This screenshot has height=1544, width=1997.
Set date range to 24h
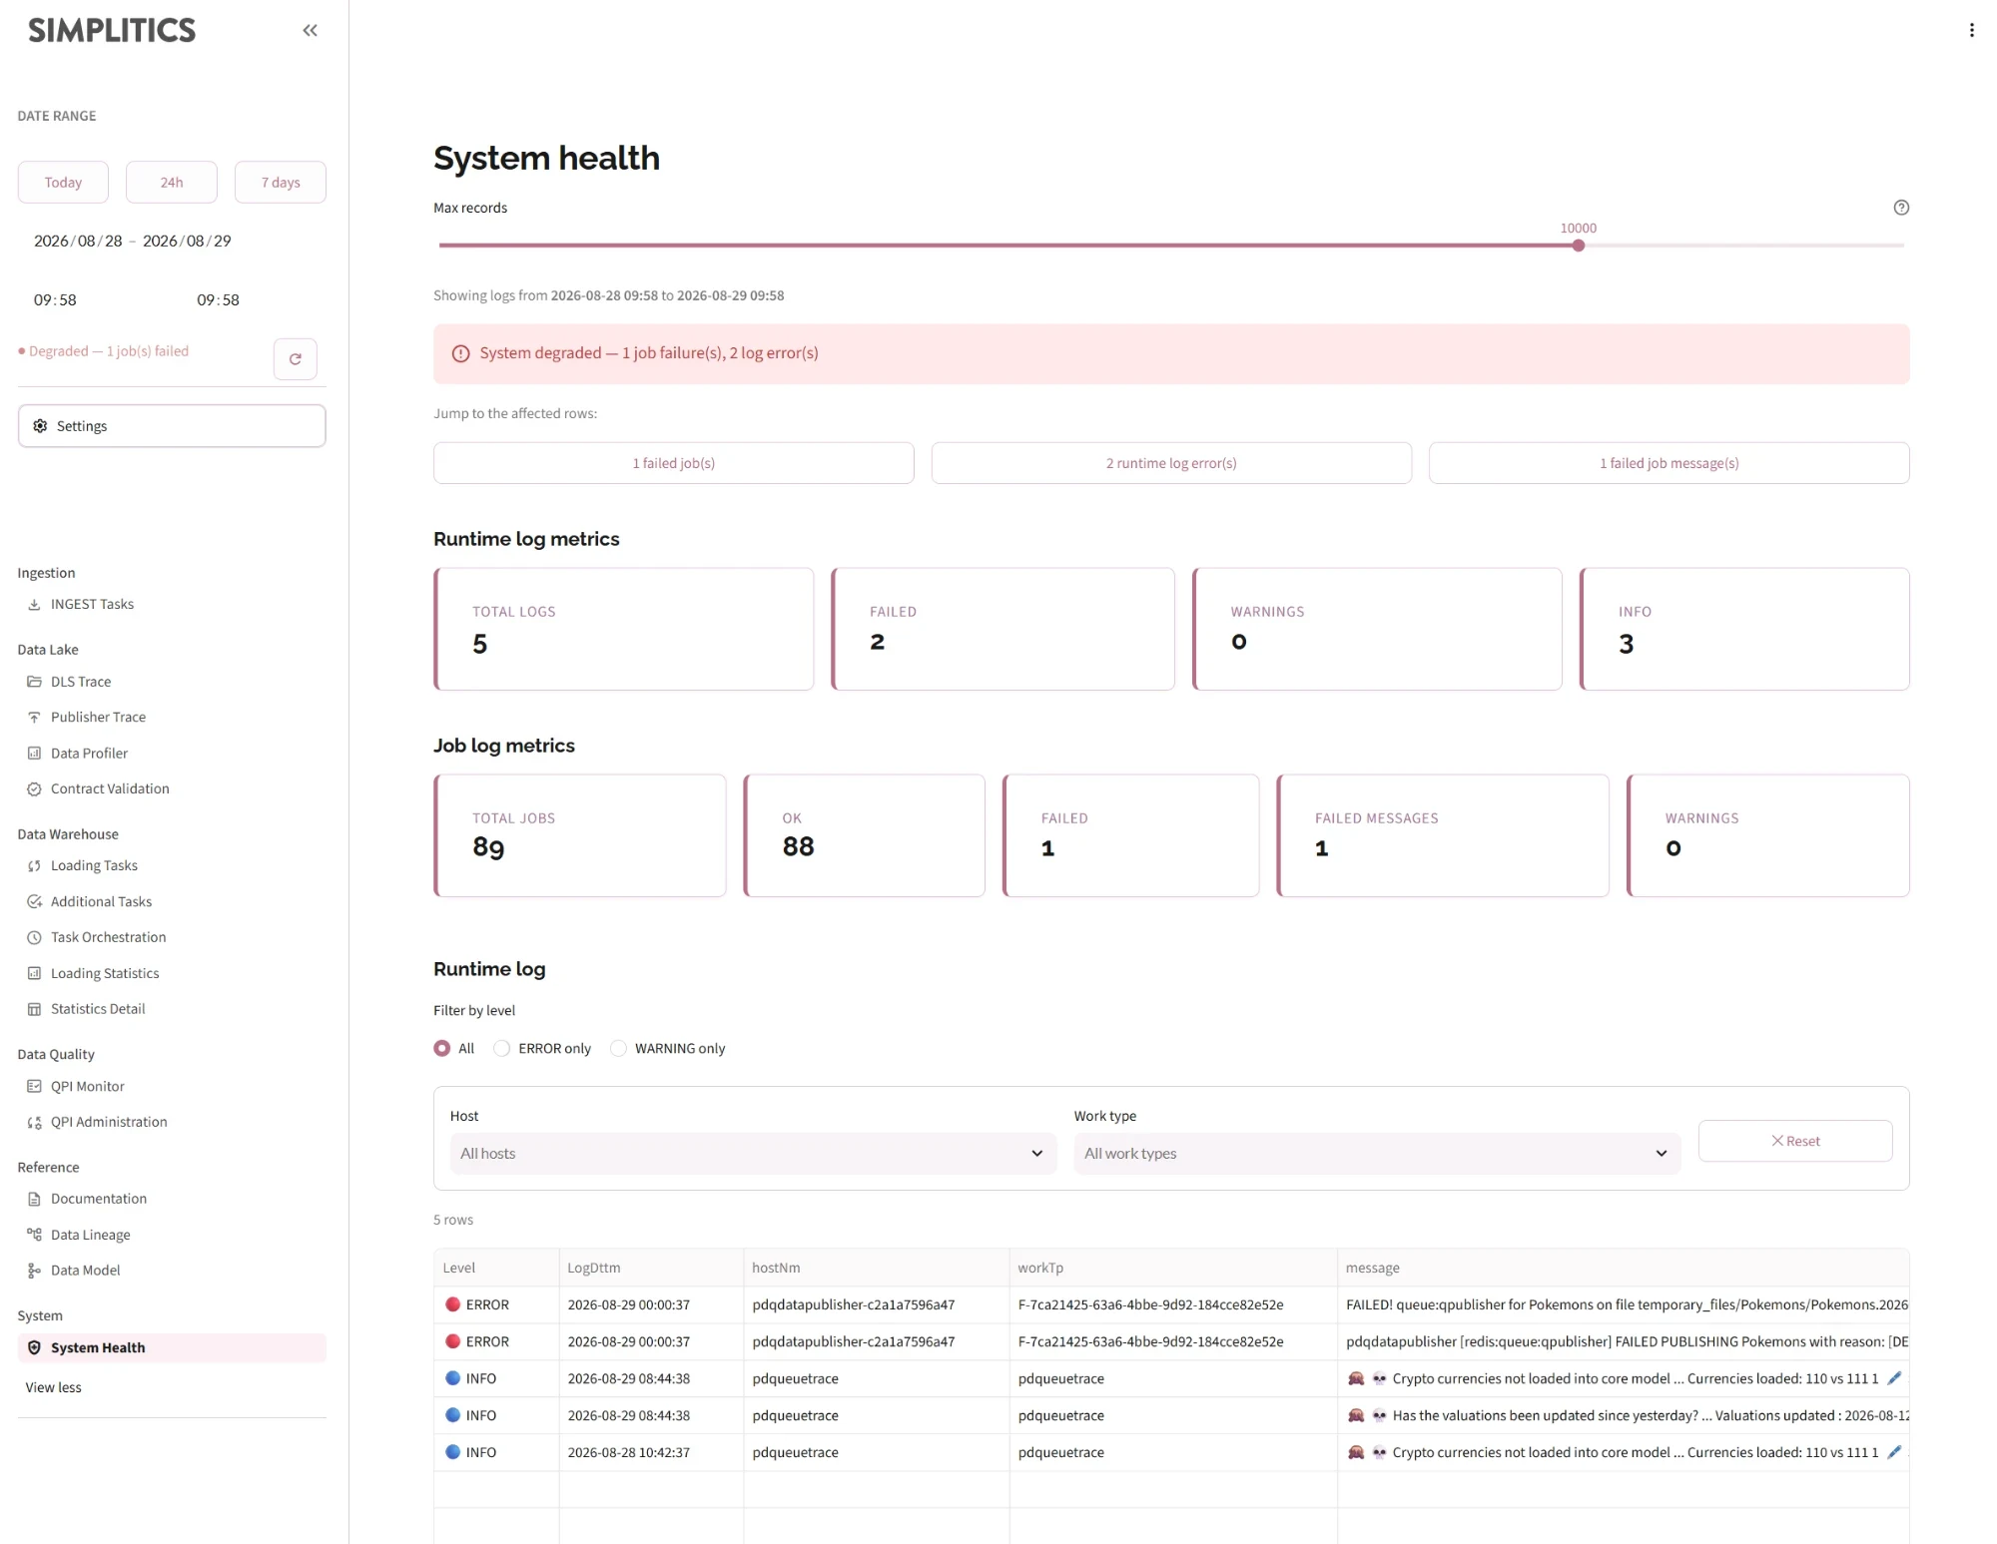(x=172, y=183)
